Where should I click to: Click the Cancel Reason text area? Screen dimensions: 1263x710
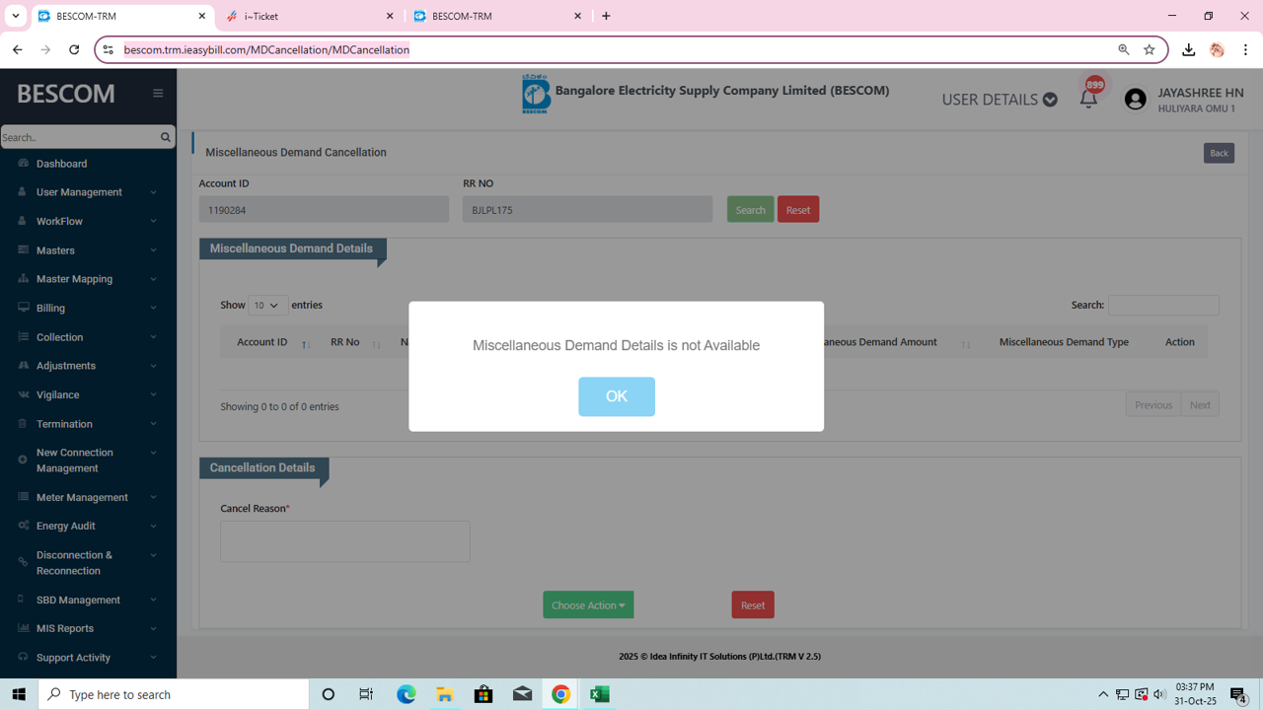click(345, 541)
